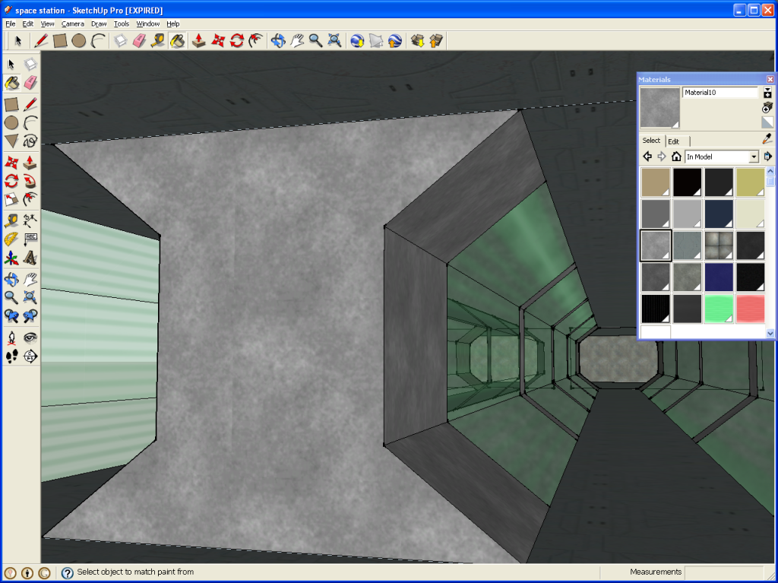Toggle Terrain in the top toolbar
778x583 pixels.
tap(376, 41)
